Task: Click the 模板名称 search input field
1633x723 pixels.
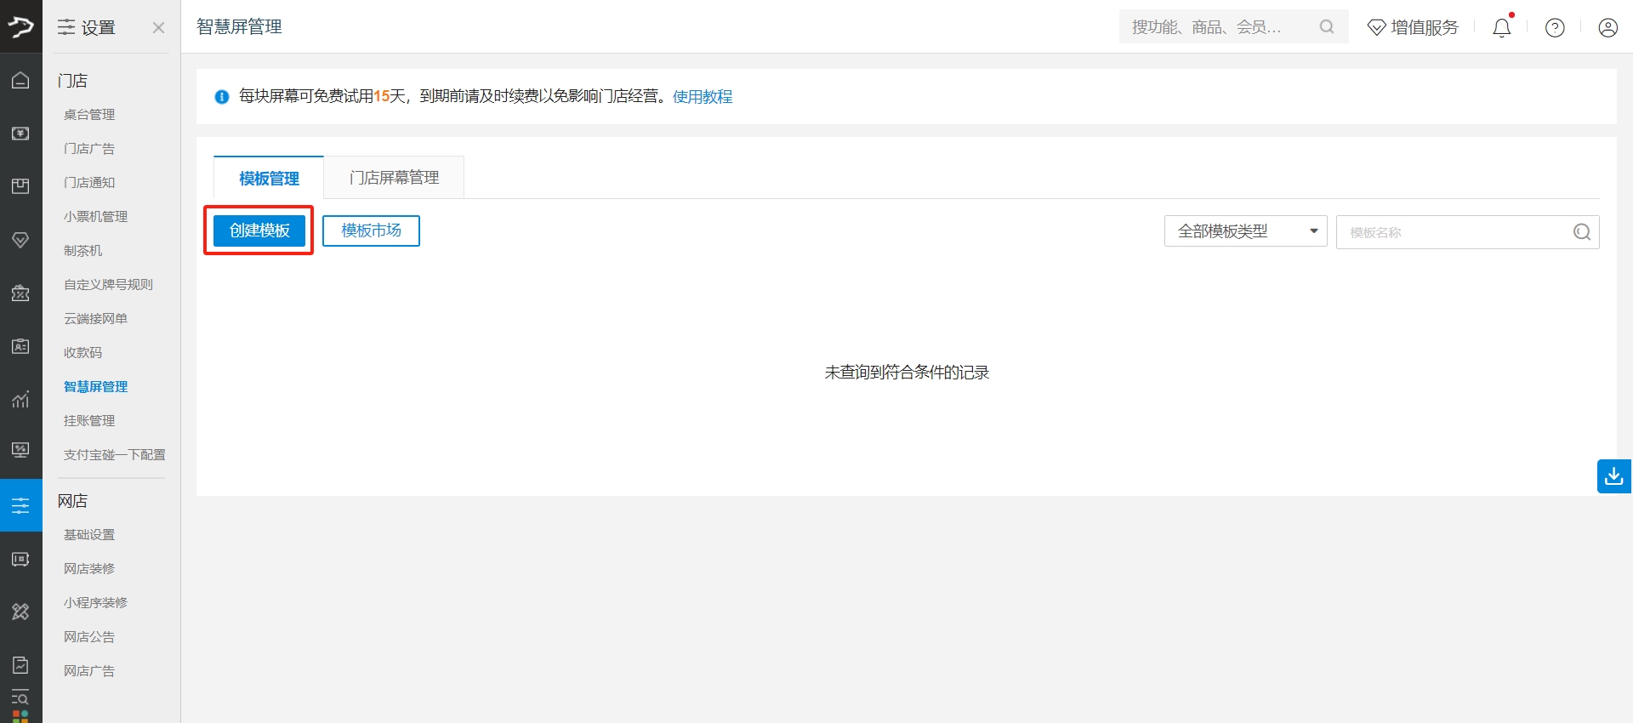Action: (x=1454, y=232)
